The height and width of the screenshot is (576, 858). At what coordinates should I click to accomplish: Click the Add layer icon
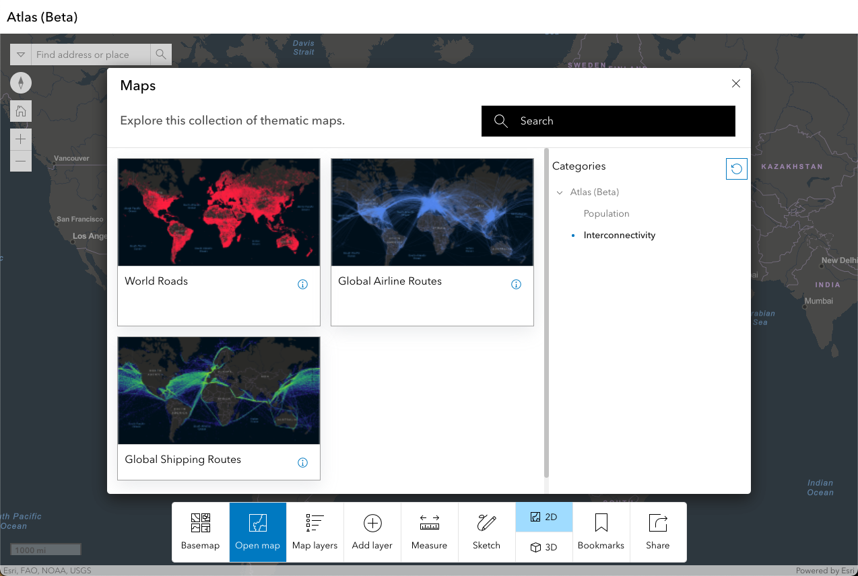pos(372,523)
